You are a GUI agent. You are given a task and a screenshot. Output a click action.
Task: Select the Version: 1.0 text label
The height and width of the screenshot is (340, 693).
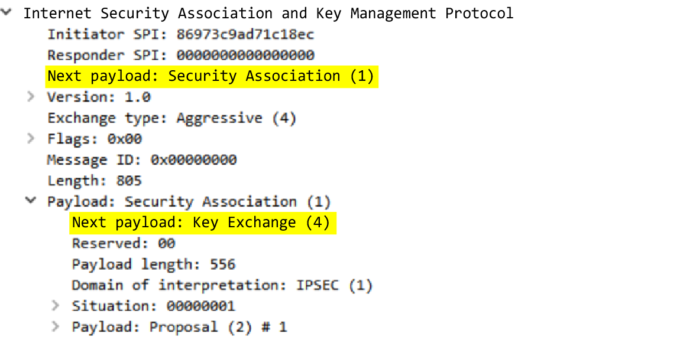pos(99,97)
